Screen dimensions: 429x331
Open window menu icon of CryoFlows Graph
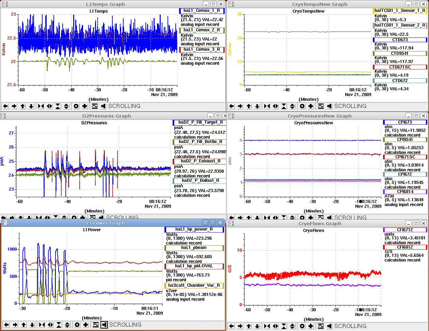point(232,223)
